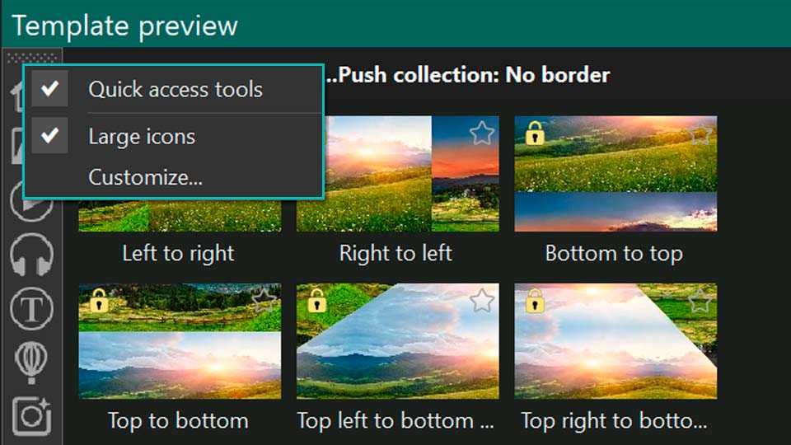Select the Bottom to top template thumbnail
This screenshot has height=445, width=791.
[615, 174]
